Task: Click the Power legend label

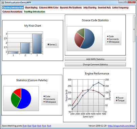Action: [121, 98]
